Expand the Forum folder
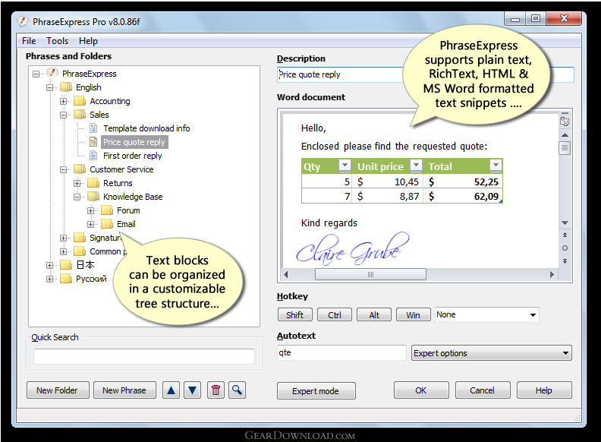This screenshot has height=442, width=601. point(91,210)
